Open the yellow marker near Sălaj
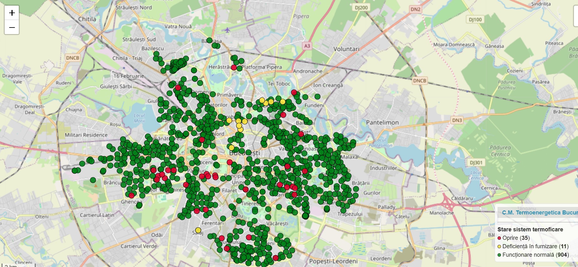578x267 pixels. pyautogui.click(x=198, y=230)
